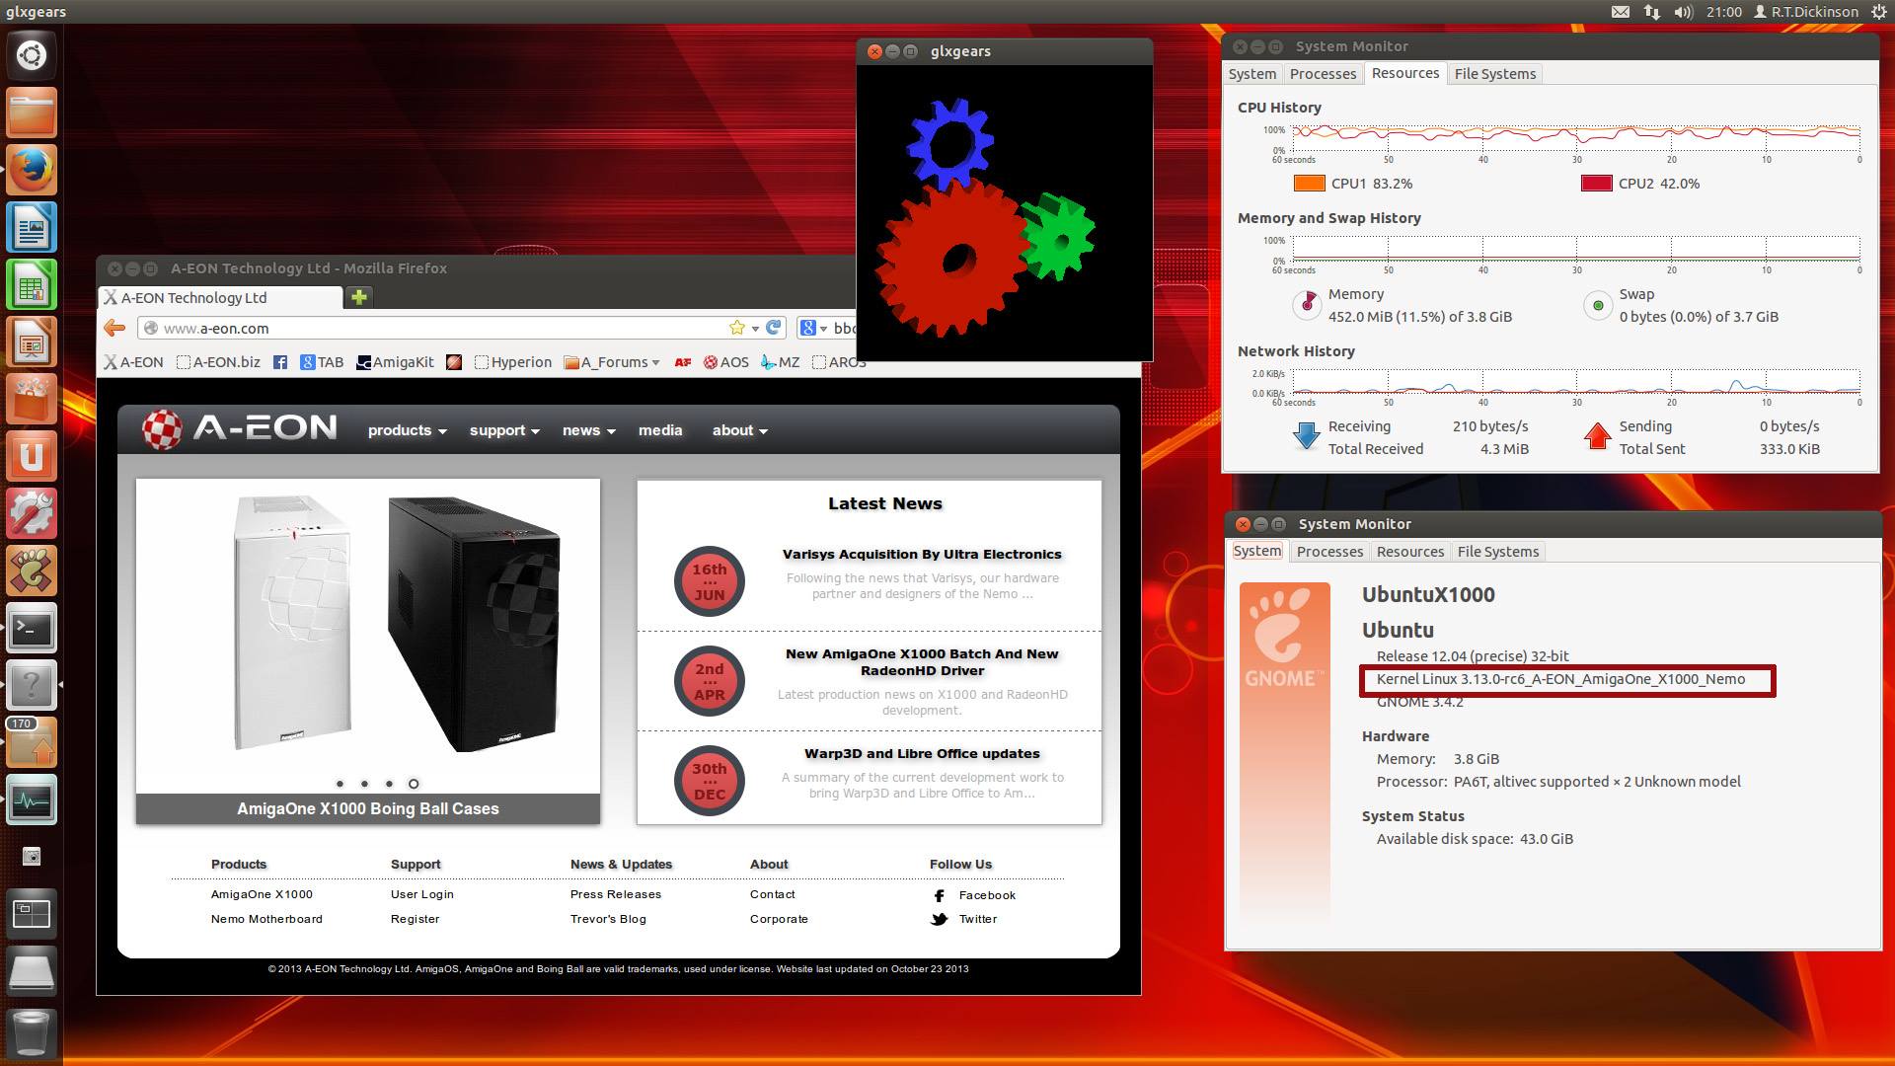Viewport: 1895px width, 1066px height.
Task: Open the A_Forums bookmark folder dropdown
Action: click(612, 362)
